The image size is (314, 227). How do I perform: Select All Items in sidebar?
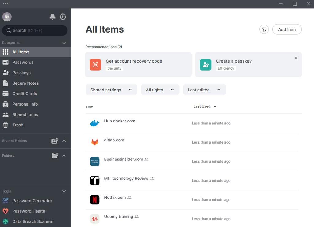[36, 52]
